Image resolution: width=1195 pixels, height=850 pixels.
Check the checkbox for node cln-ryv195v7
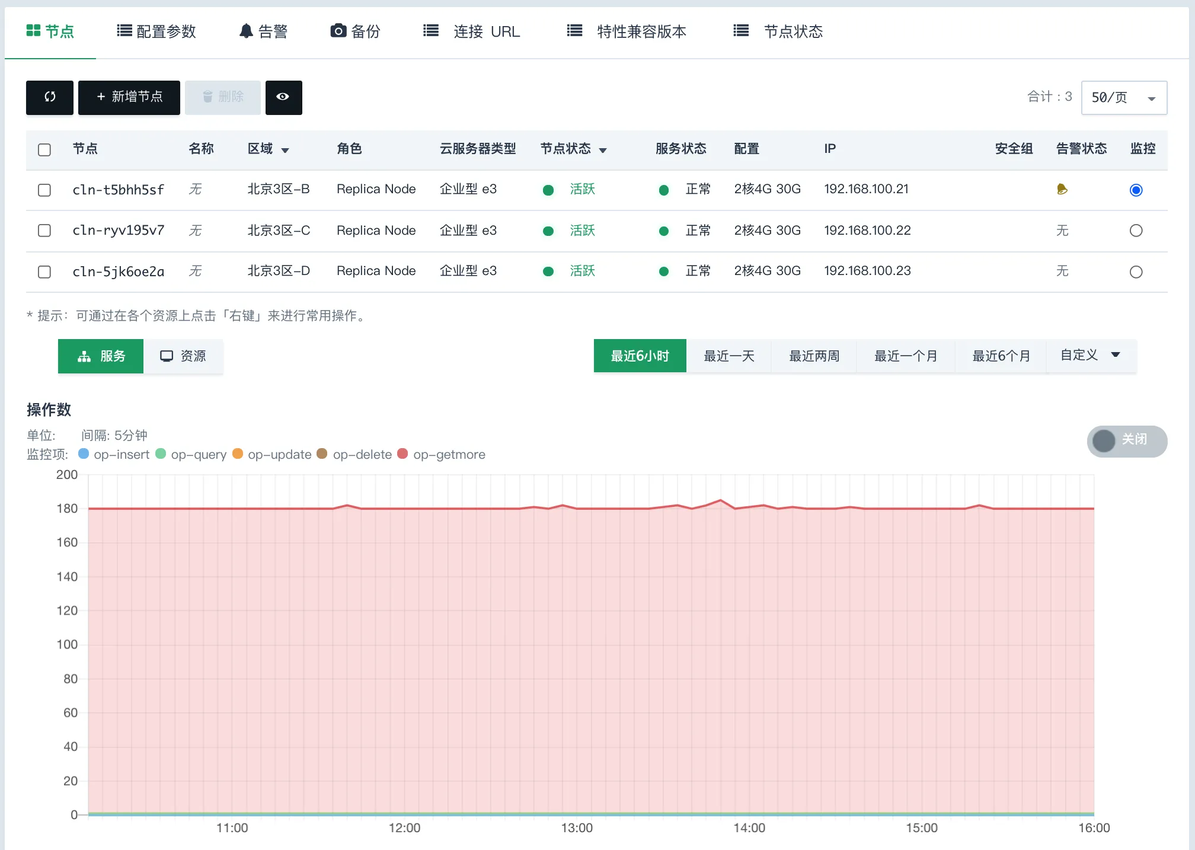44,231
